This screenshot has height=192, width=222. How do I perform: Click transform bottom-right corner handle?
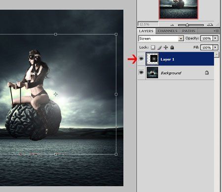coord(116,154)
